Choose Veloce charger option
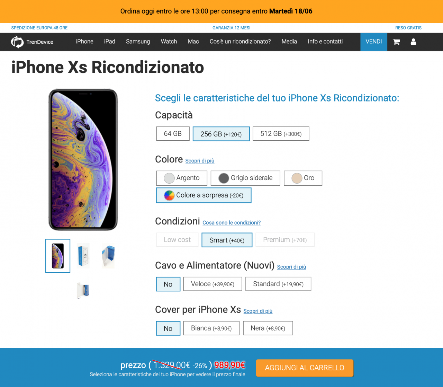The height and width of the screenshot is (387, 443). 213,284
